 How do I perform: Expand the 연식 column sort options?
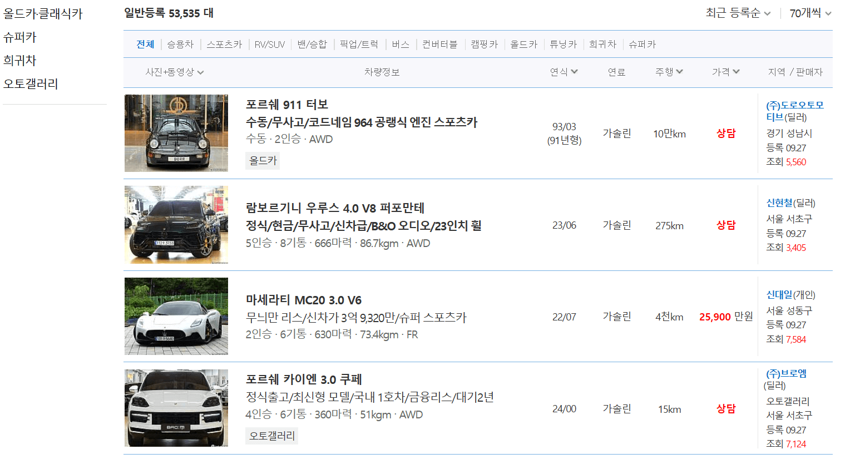pyautogui.click(x=564, y=71)
